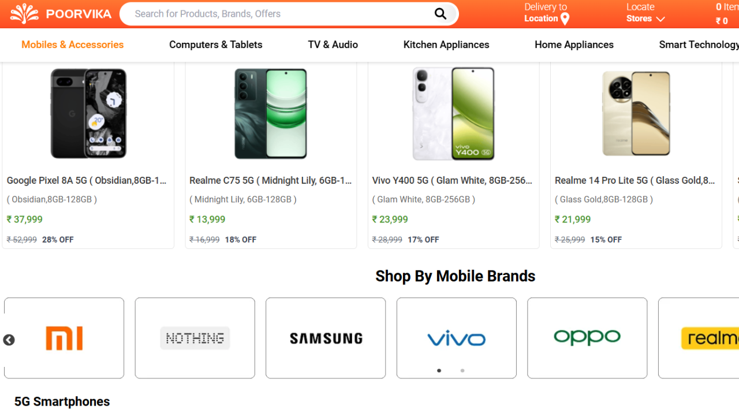Screen dimensions: 739x416
Task: Go to TV & Audio category
Action: 333,44
